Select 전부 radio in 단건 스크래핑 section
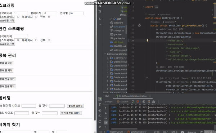Image resolution: width=216 pixels, height=133 pixels. pyautogui.click(x=49, y=40)
